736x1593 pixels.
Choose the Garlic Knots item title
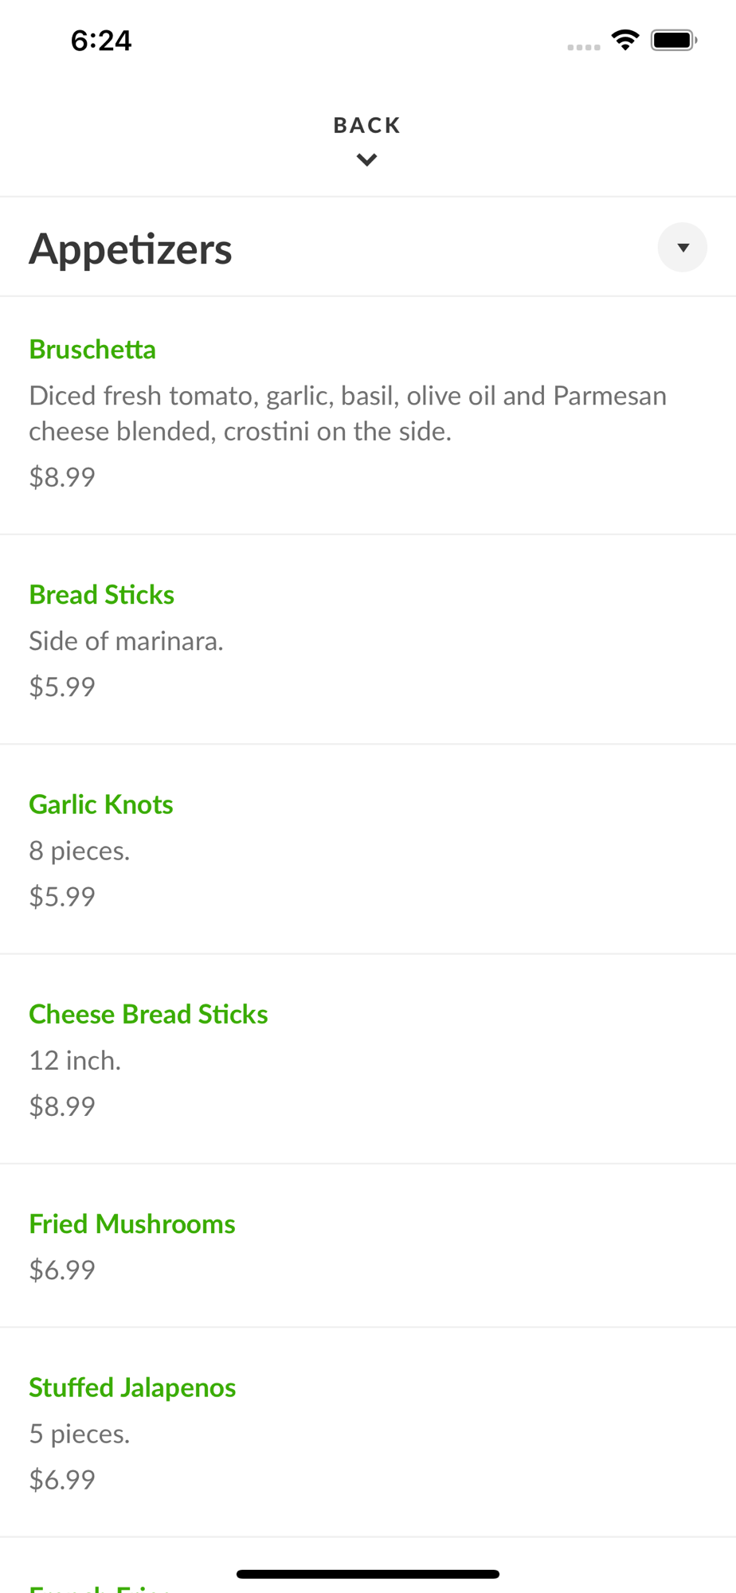pos(101,804)
